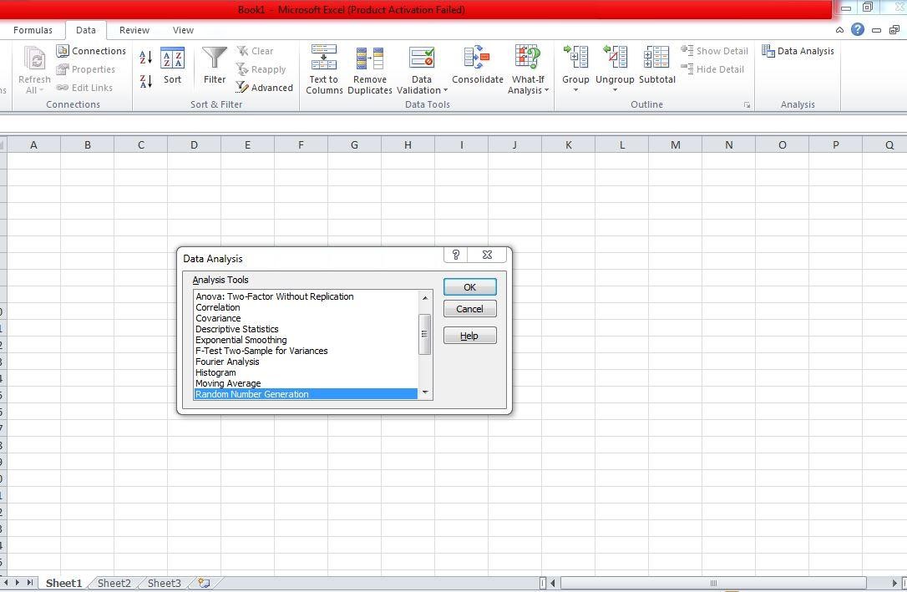This screenshot has height=592, width=907.
Task: Expand the Group dropdown arrow
Action: 575,90
